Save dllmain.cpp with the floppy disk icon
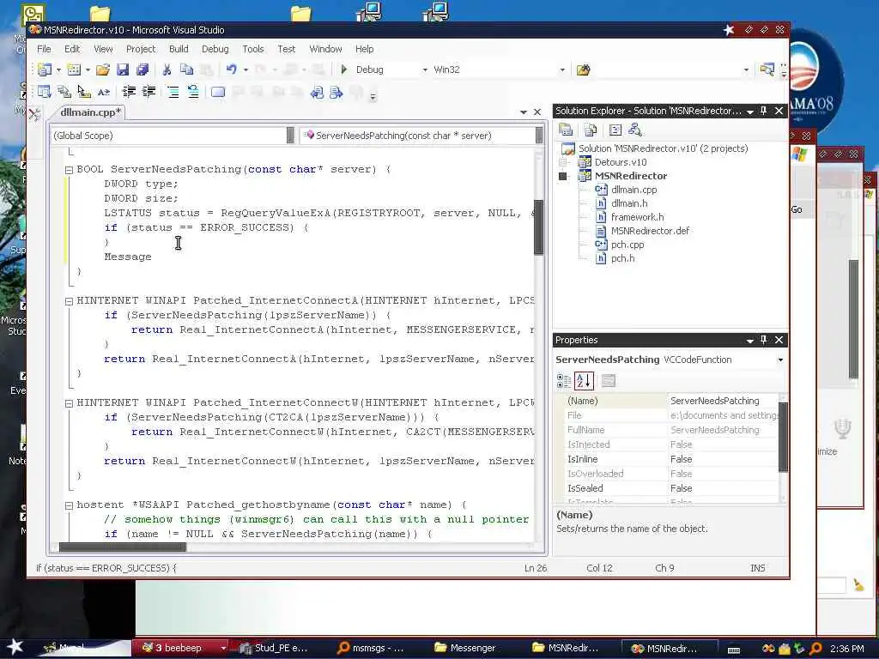The width and height of the screenshot is (879, 659). click(123, 70)
